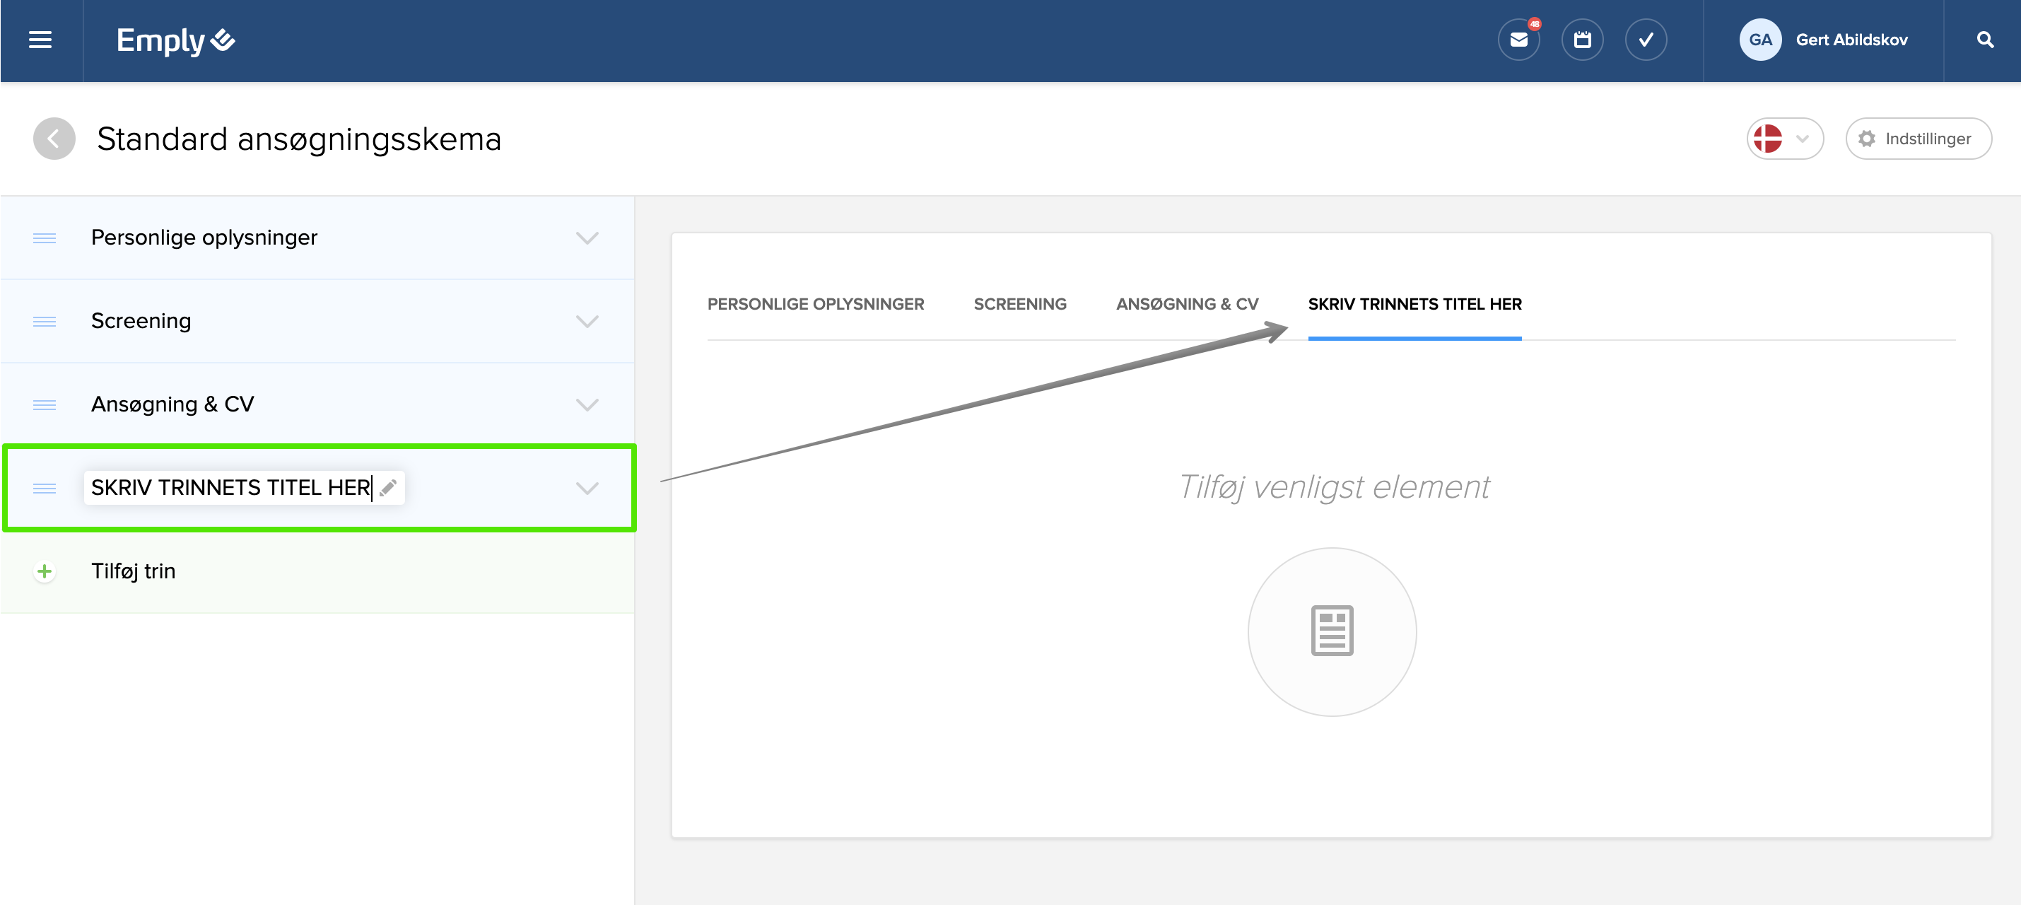Expand the Screening step
The width and height of the screenshot is (2021, 905).
coord(586,321)
